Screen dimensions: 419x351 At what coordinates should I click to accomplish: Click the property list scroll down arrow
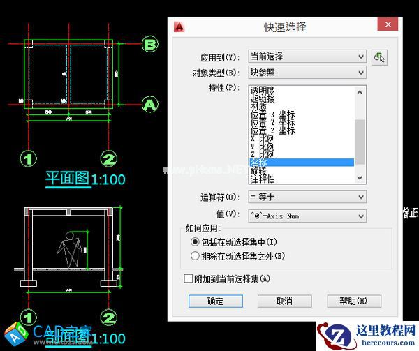coord(360,177)
